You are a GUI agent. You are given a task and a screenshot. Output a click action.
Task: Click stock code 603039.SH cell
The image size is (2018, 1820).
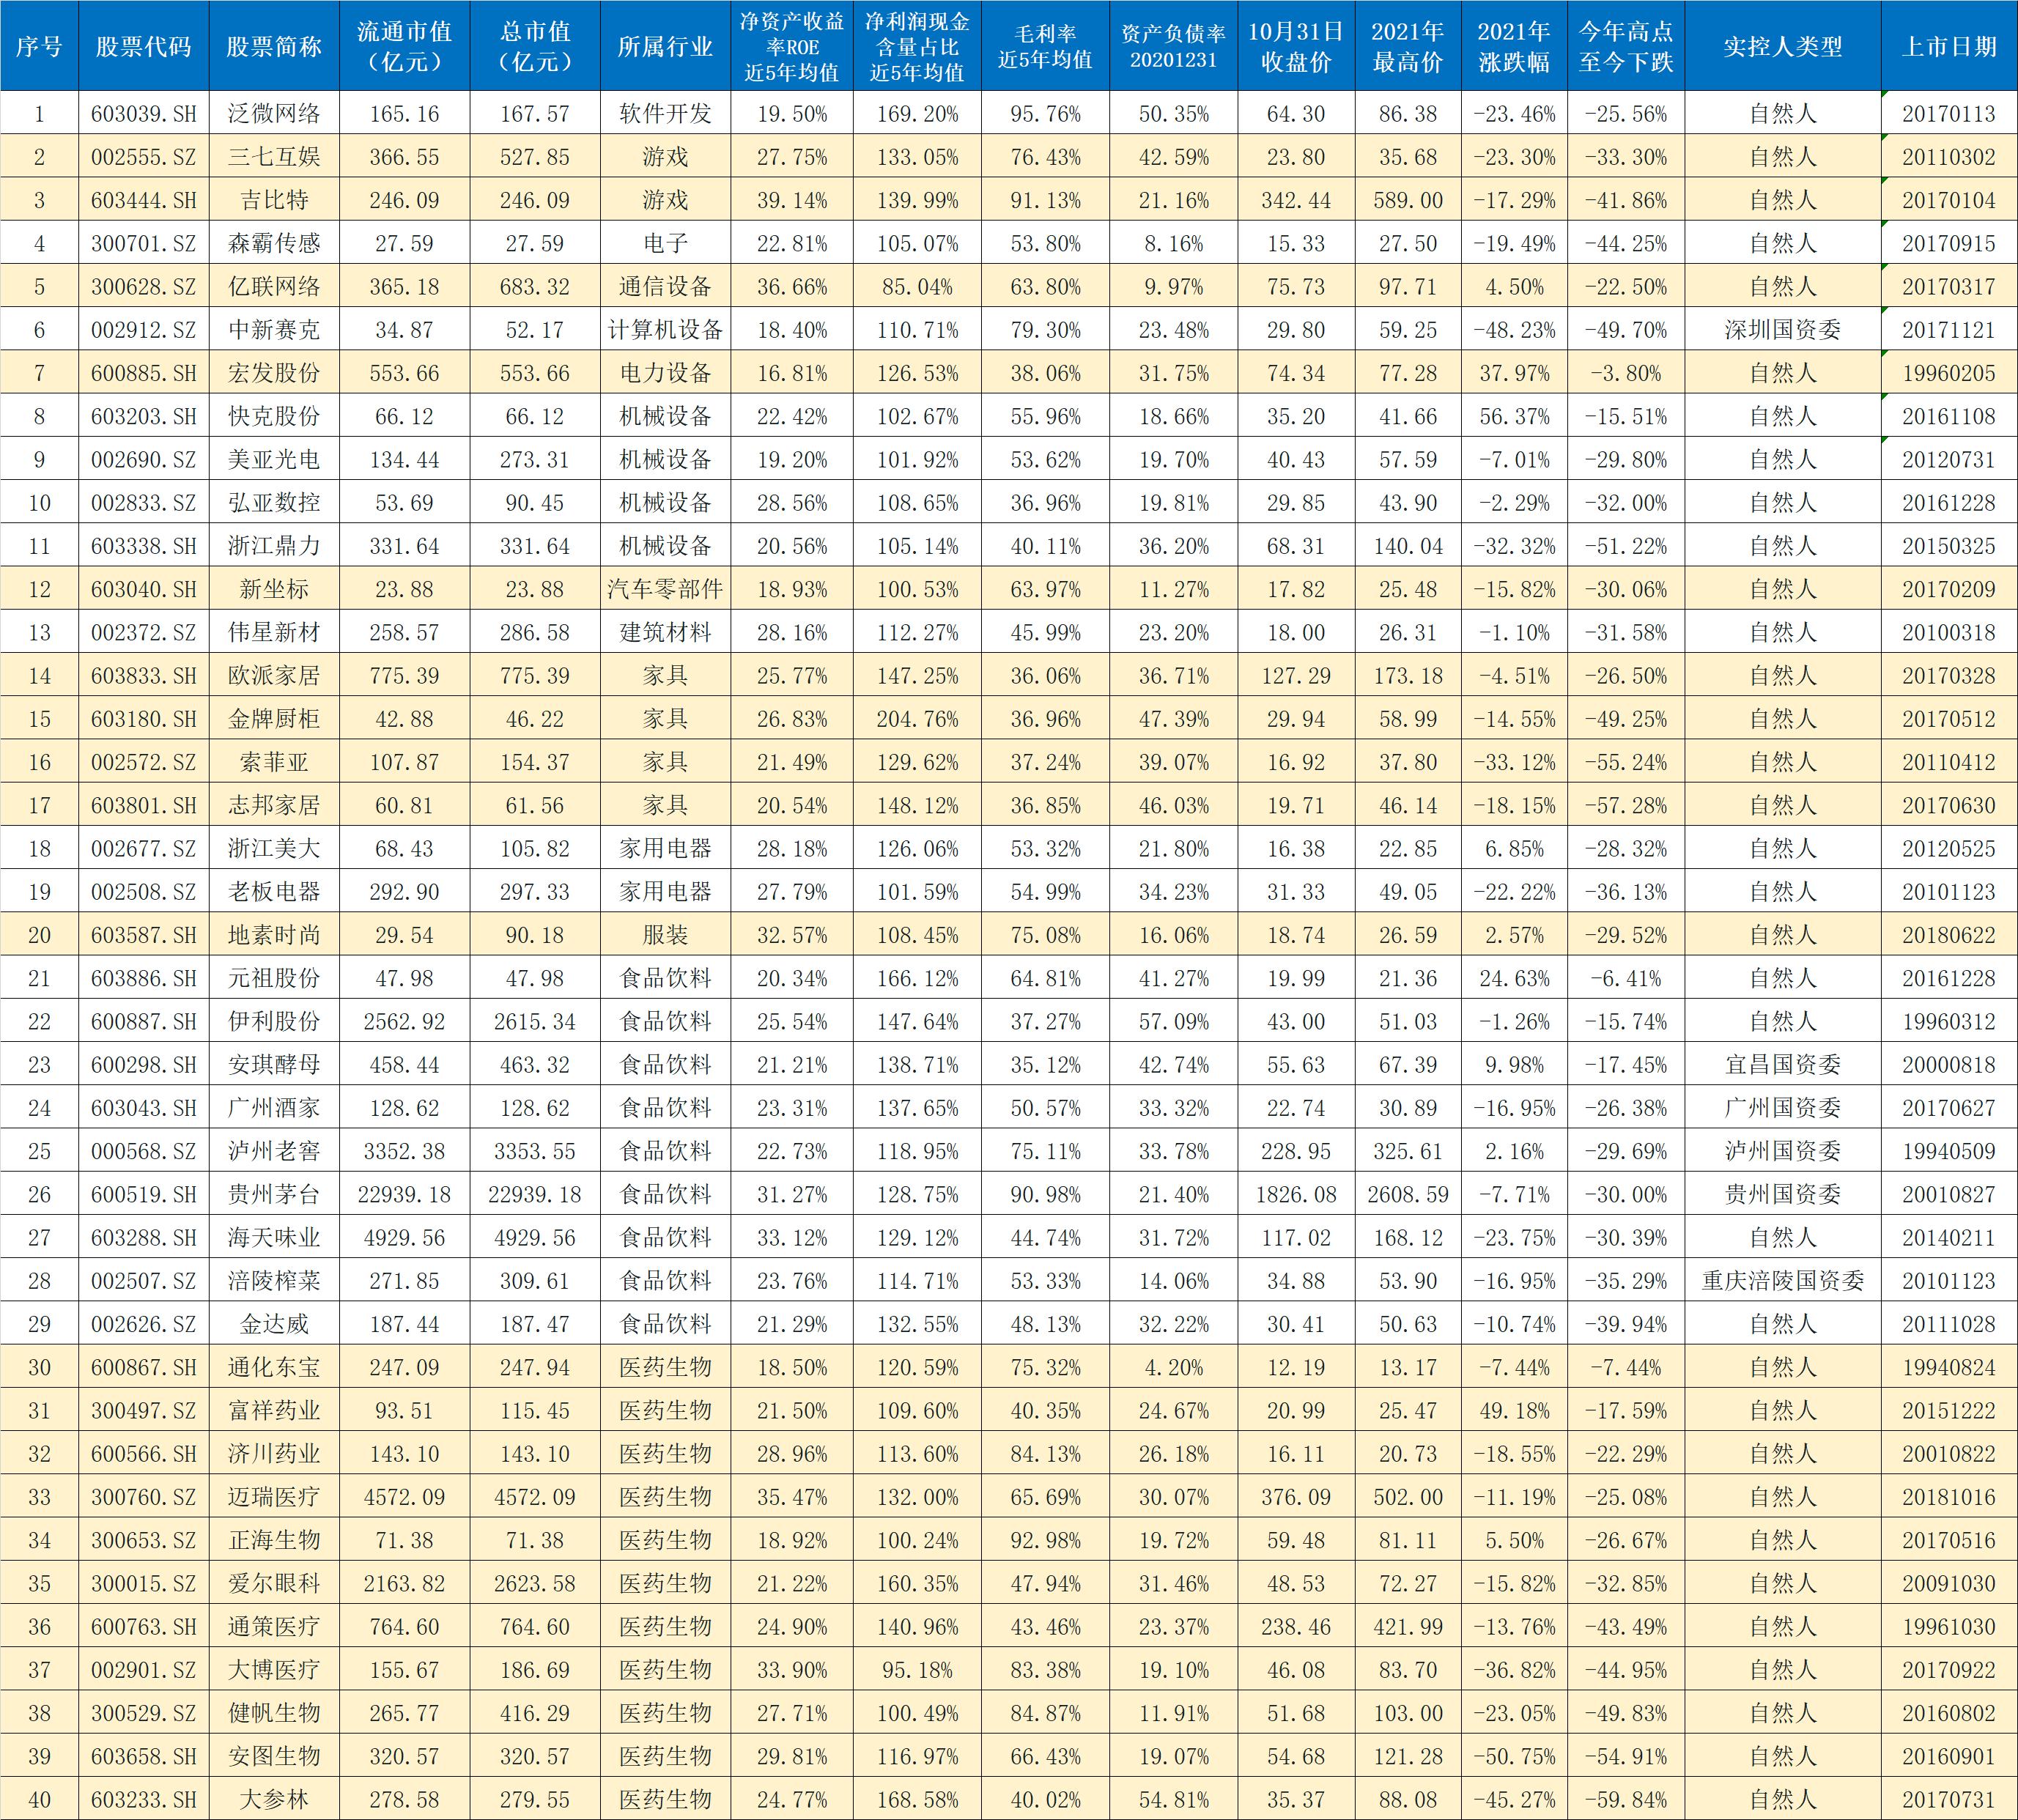click(x=143, y=114)
